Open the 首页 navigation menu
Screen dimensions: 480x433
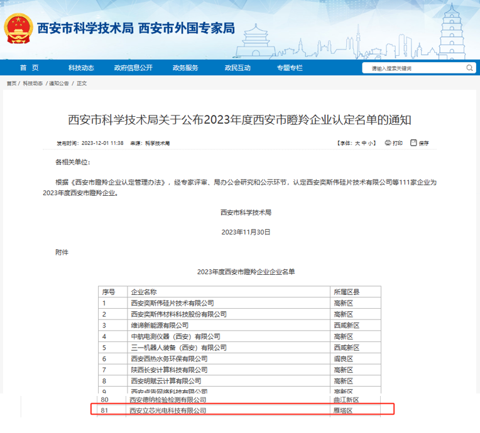point(29,68)
